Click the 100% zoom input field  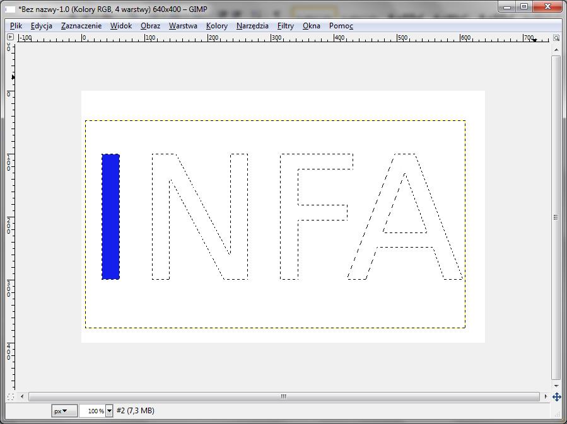click(92, 411)
